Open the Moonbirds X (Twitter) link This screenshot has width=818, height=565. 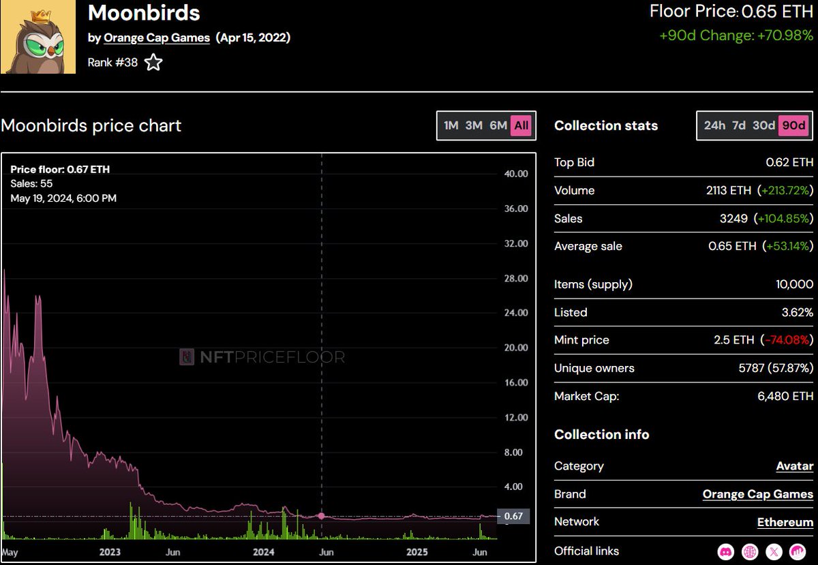coord(774,551)
